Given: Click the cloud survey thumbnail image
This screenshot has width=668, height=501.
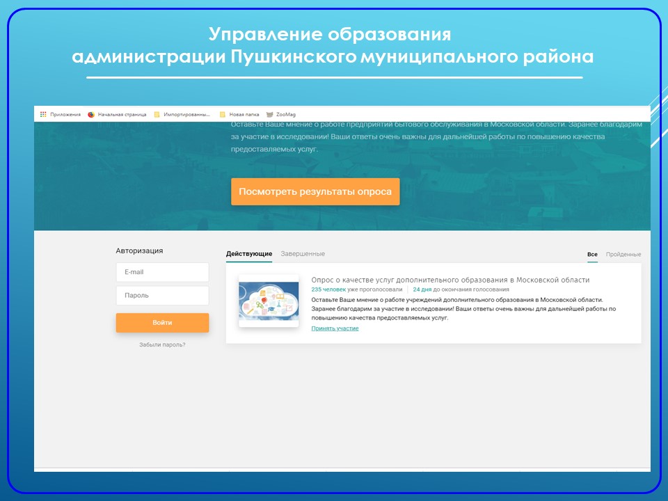Looking at the screenshot, I should 269,301.
